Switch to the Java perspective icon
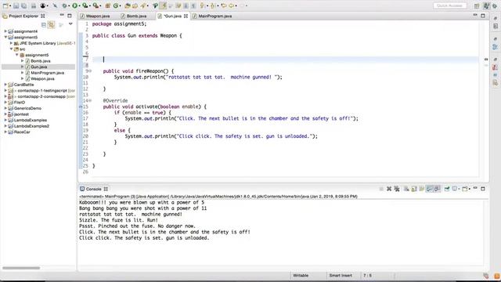 (486, 5)
